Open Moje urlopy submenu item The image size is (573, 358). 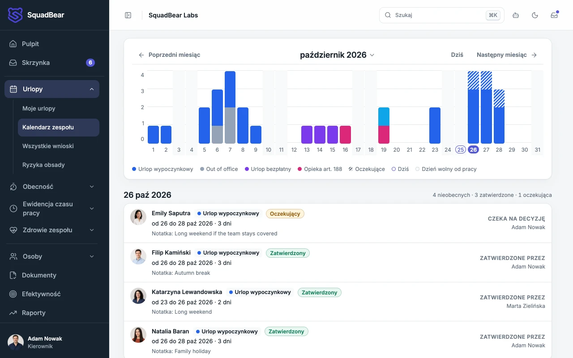[x=58, y=108]
